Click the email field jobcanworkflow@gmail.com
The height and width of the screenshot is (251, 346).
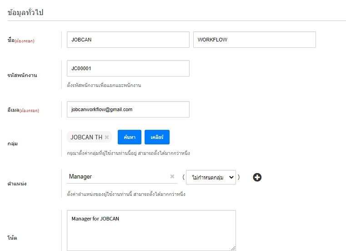[x=128, y=109]
